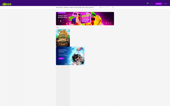Open the filter icon beside the search field

pyautogui.click(x=113, y=7)
